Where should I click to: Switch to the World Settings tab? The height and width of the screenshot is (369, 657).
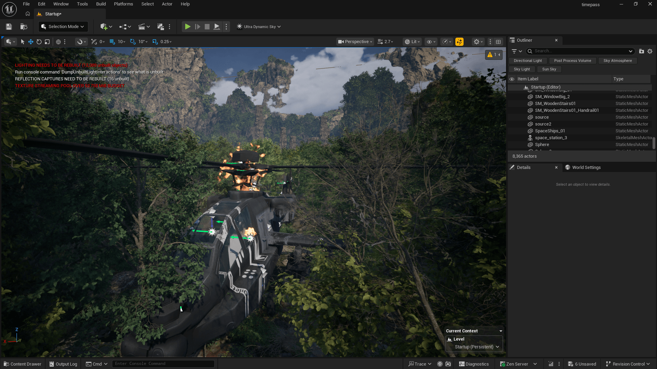point(586,168)
